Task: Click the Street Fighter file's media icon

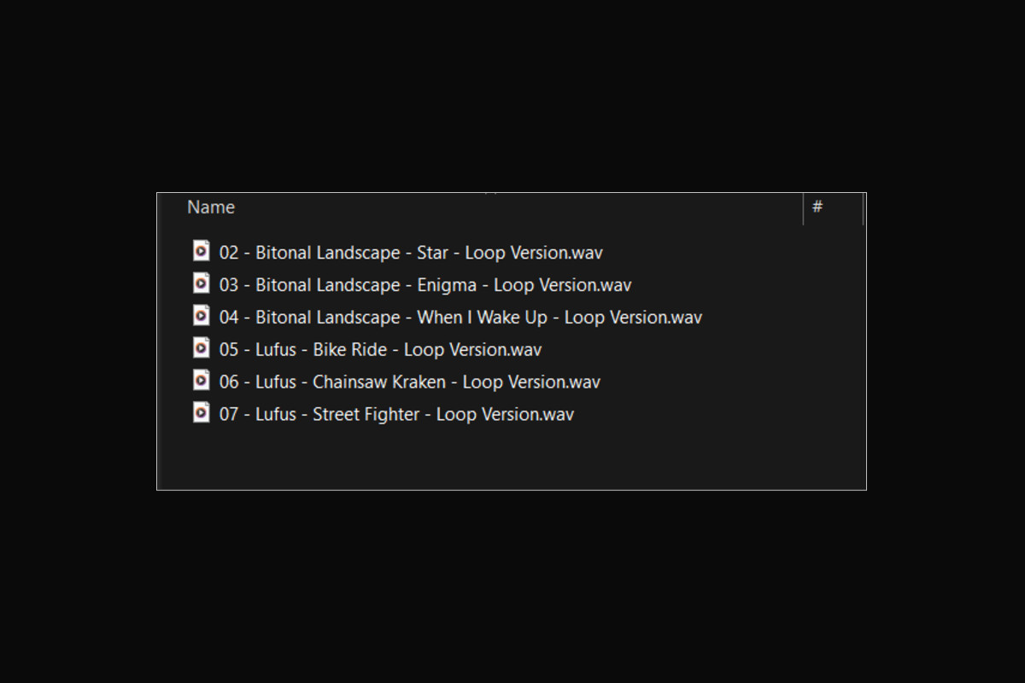Action: click(201, 413)
